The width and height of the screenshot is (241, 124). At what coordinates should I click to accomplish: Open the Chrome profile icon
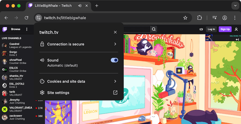tap(225, 18)
